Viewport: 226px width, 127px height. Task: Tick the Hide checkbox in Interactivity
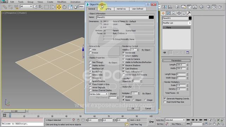pyautogui.click(x=90, y=49)
